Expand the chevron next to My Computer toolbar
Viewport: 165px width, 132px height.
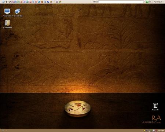164,2
